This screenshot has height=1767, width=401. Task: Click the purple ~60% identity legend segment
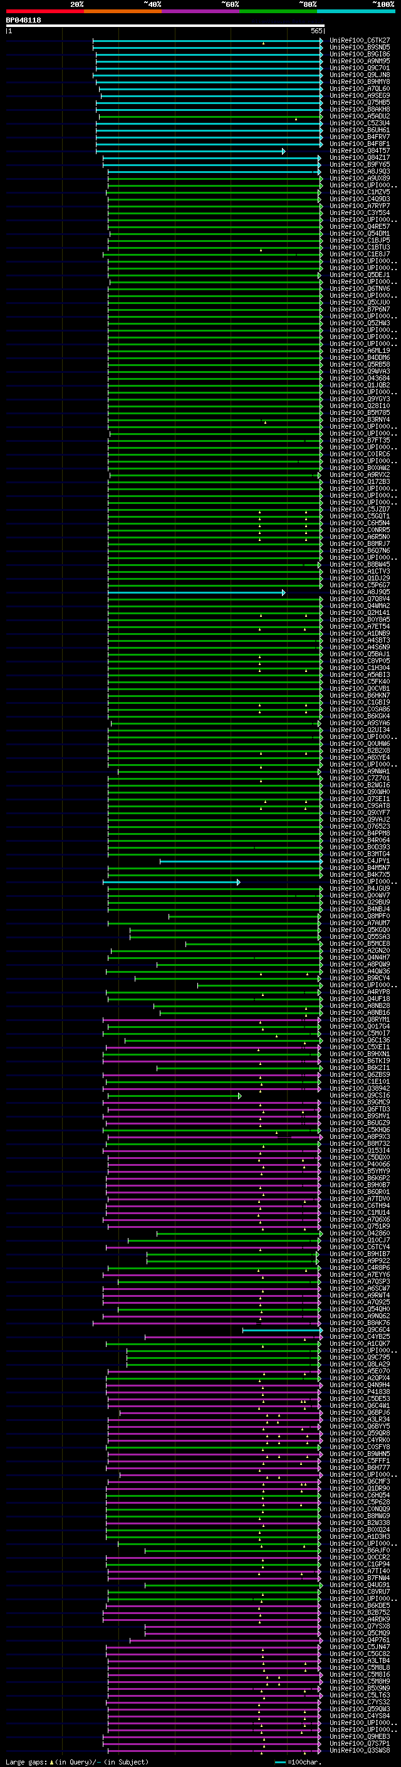coord(201,11)
